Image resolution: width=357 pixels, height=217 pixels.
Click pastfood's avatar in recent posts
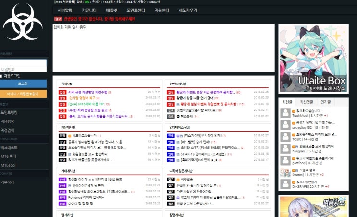(285, 160)
